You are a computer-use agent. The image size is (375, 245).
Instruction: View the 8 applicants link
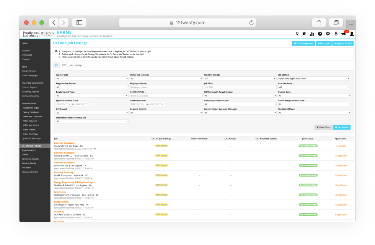tap(341, 215)
